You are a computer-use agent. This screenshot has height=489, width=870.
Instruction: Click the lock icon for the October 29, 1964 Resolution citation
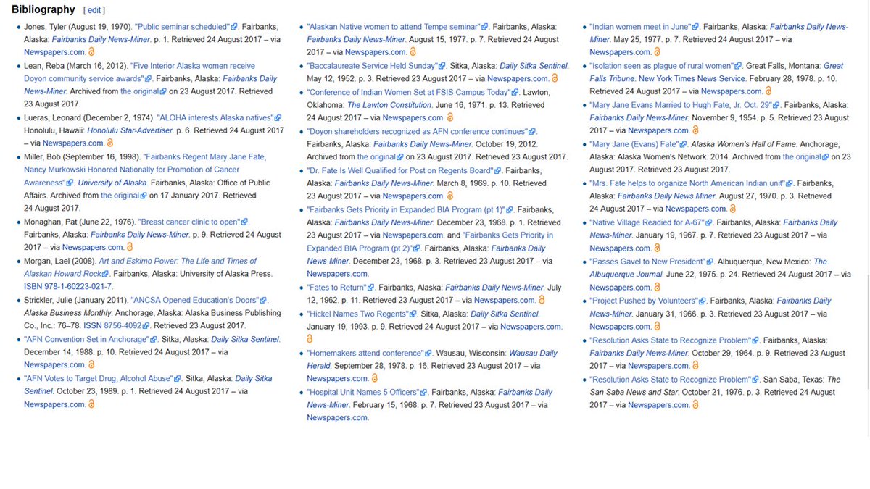(x=695, y=365)
